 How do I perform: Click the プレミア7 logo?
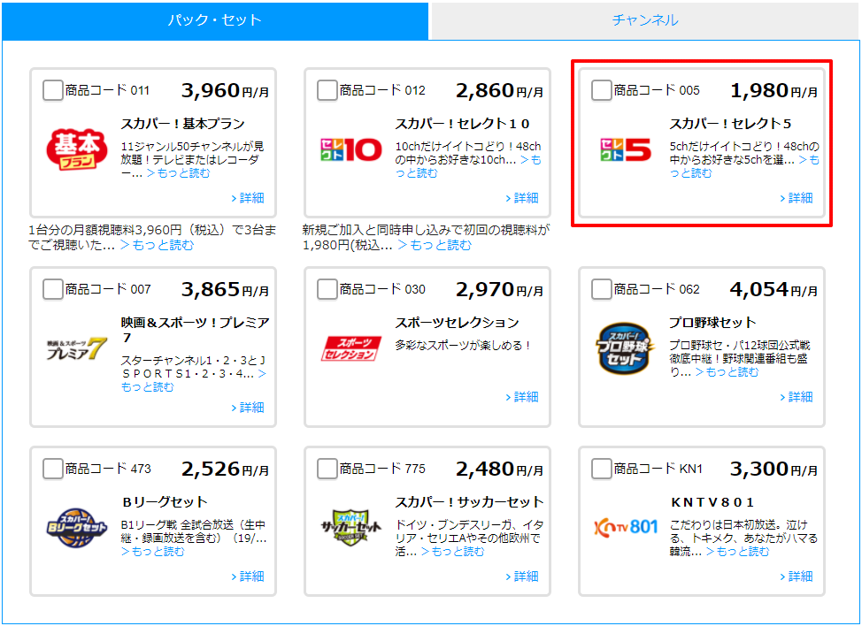(76, 348)
